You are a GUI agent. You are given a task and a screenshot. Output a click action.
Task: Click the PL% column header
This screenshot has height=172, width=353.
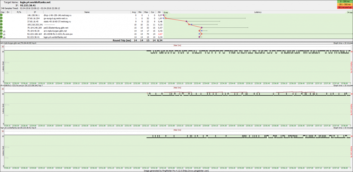[19, 12]
